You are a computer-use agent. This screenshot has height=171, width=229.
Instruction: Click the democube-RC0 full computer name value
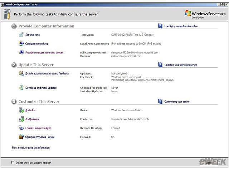coord(135,52)
